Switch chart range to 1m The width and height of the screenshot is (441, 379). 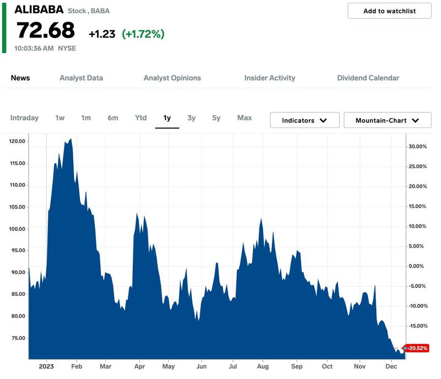tap(86, 118)
